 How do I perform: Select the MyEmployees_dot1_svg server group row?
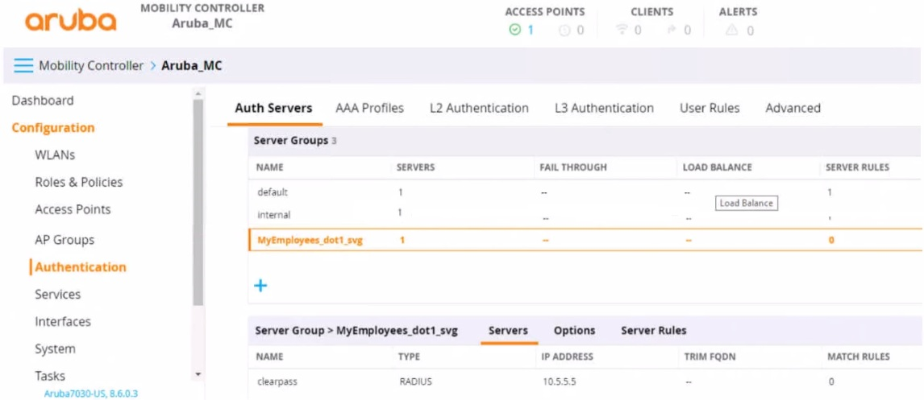[310, 240]
